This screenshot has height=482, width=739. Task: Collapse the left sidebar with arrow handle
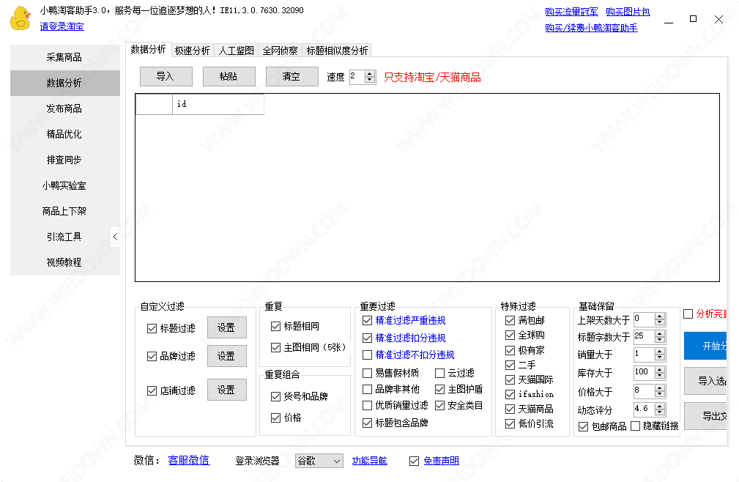pyautogui.click(x=115, y=236)
